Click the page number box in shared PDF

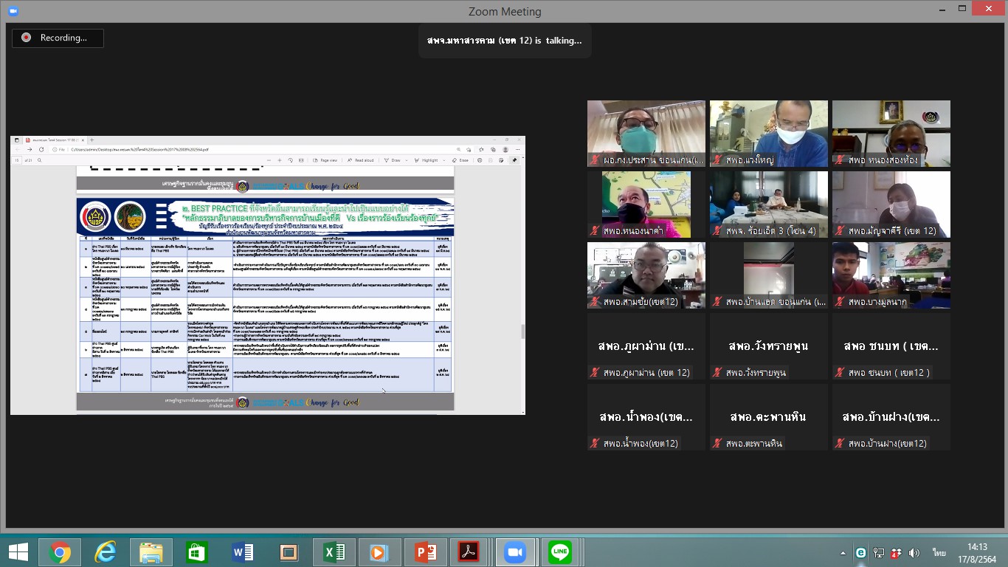click(x=17, y=160)
